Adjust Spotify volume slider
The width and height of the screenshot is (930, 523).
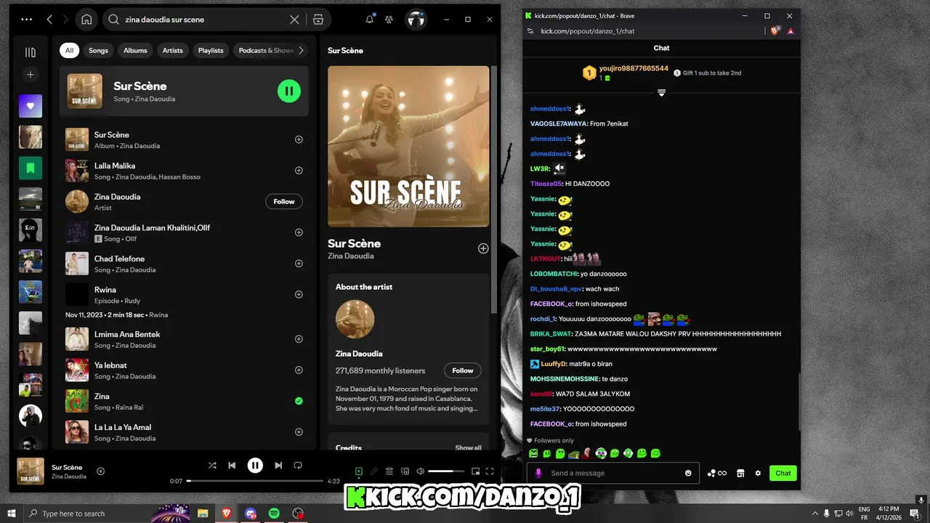(445, 471)
